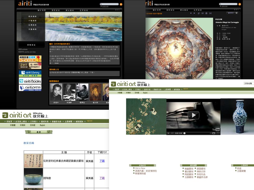
Task: Click 教案 header banner in bottom-left page
Action: (x=39, y=132)
